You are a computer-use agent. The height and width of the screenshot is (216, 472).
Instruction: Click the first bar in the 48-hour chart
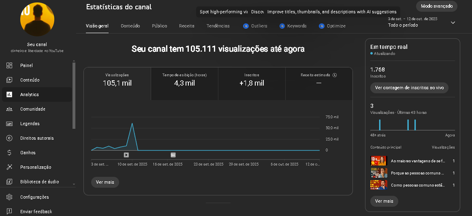point(380,125)
